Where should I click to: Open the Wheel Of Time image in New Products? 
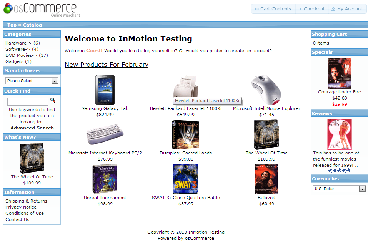coord(266,134)
